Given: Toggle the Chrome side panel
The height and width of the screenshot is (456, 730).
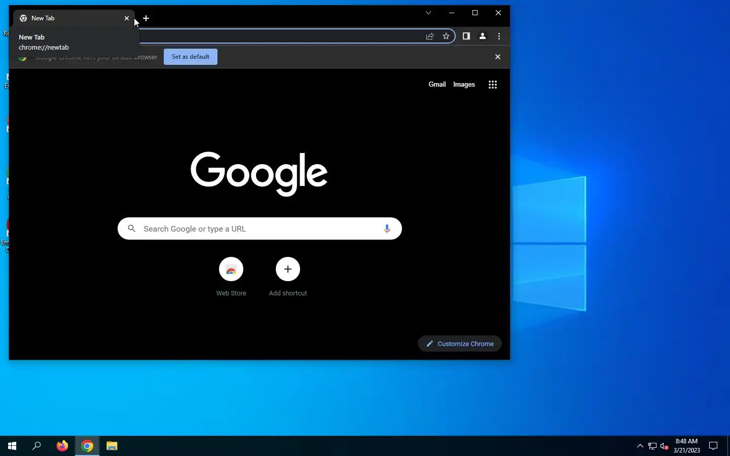Looking at the screenshot, I should pyautogui.click(x=466, y=36).
